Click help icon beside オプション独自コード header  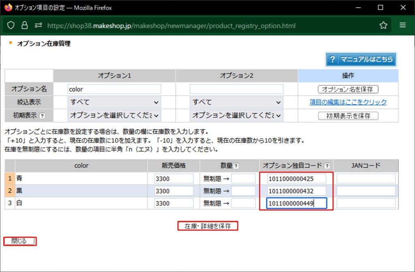click(327, 166)
